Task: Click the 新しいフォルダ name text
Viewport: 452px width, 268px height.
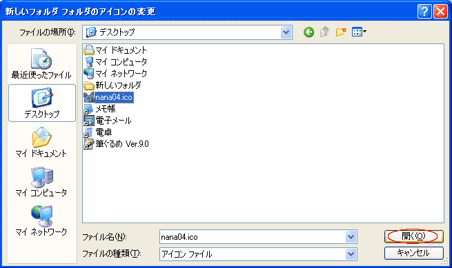Action: 118,85
